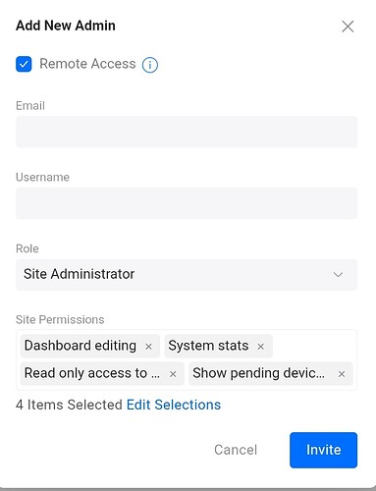The image size is (376, 491).
Task: Send the invite with the Invite button
Action: tap(323, 450)
